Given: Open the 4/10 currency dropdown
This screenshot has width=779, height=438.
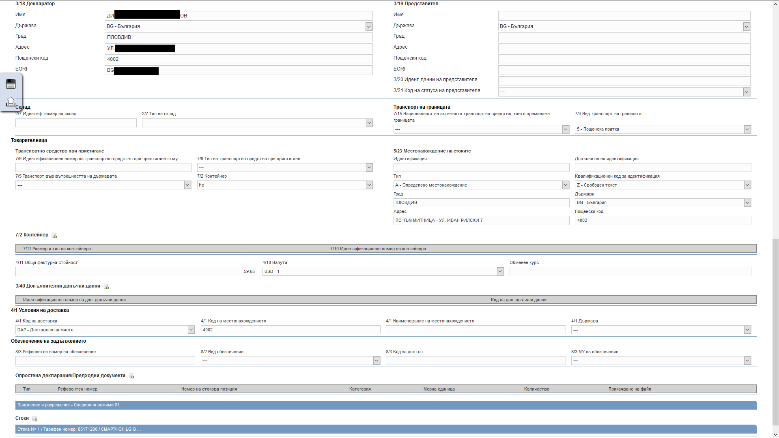Looking at the screenshot, I should 500,271.
